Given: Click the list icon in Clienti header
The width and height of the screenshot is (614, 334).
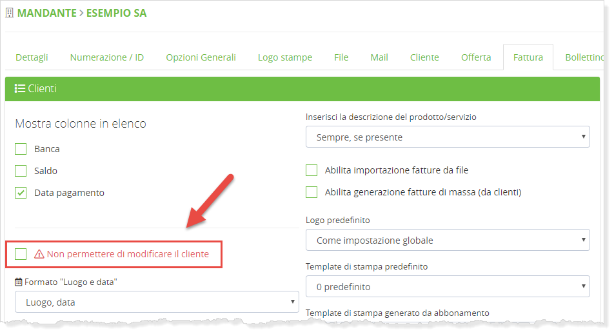Looking at the screenshot, I should (x=19, y=89).
